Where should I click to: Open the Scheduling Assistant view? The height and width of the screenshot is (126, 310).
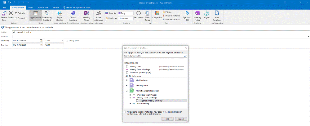click(x=47, y=13)
